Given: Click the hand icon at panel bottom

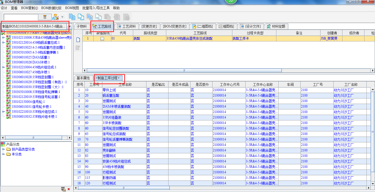Looking at the screenshot, I should point(63,189).
